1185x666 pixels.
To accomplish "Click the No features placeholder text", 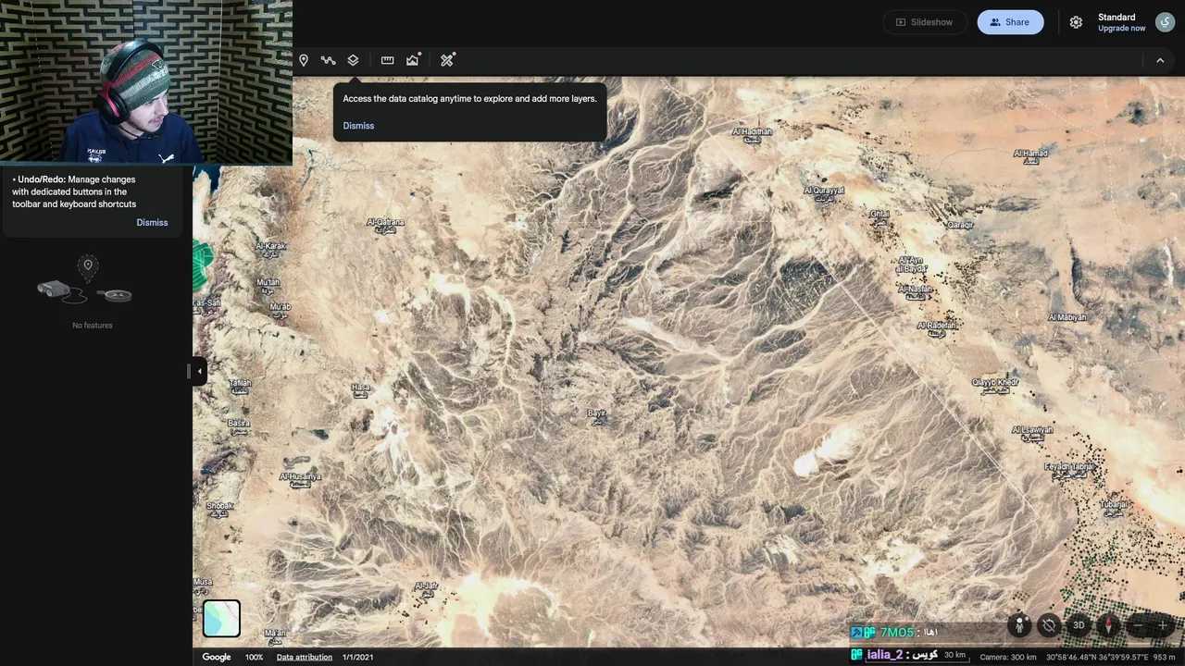I will [x=93, y=326].
